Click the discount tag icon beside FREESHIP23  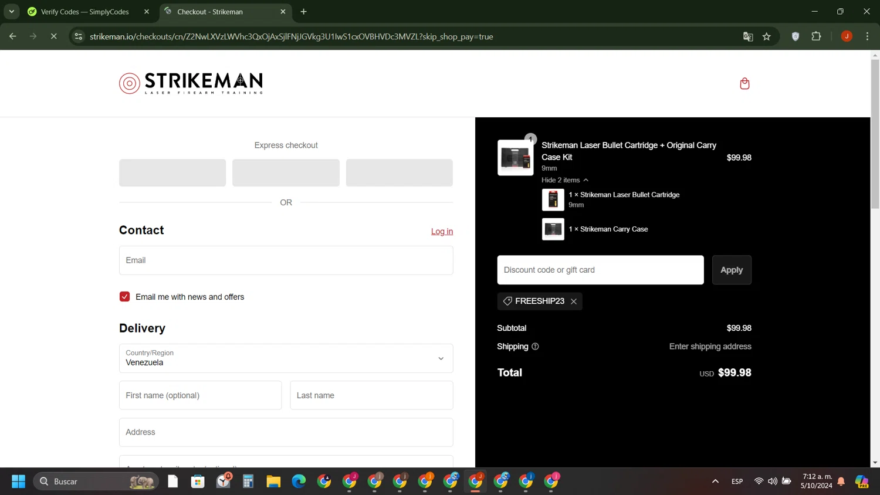coord(507,301)
